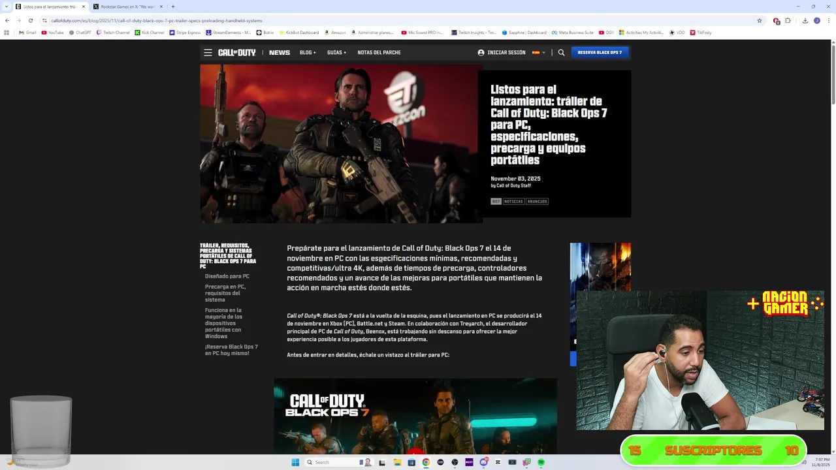Screen dimensions: 836x470
Task: Open the Microsoft Store taskbar icon
Action: (x=411, y=462)
